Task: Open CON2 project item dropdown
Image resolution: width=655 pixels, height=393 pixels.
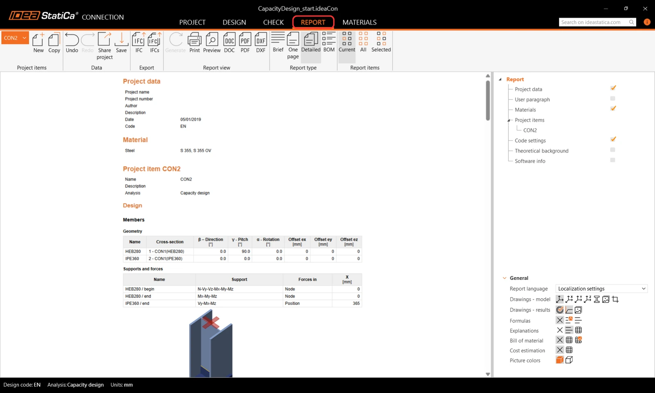Action: click(x=15, y=38)
